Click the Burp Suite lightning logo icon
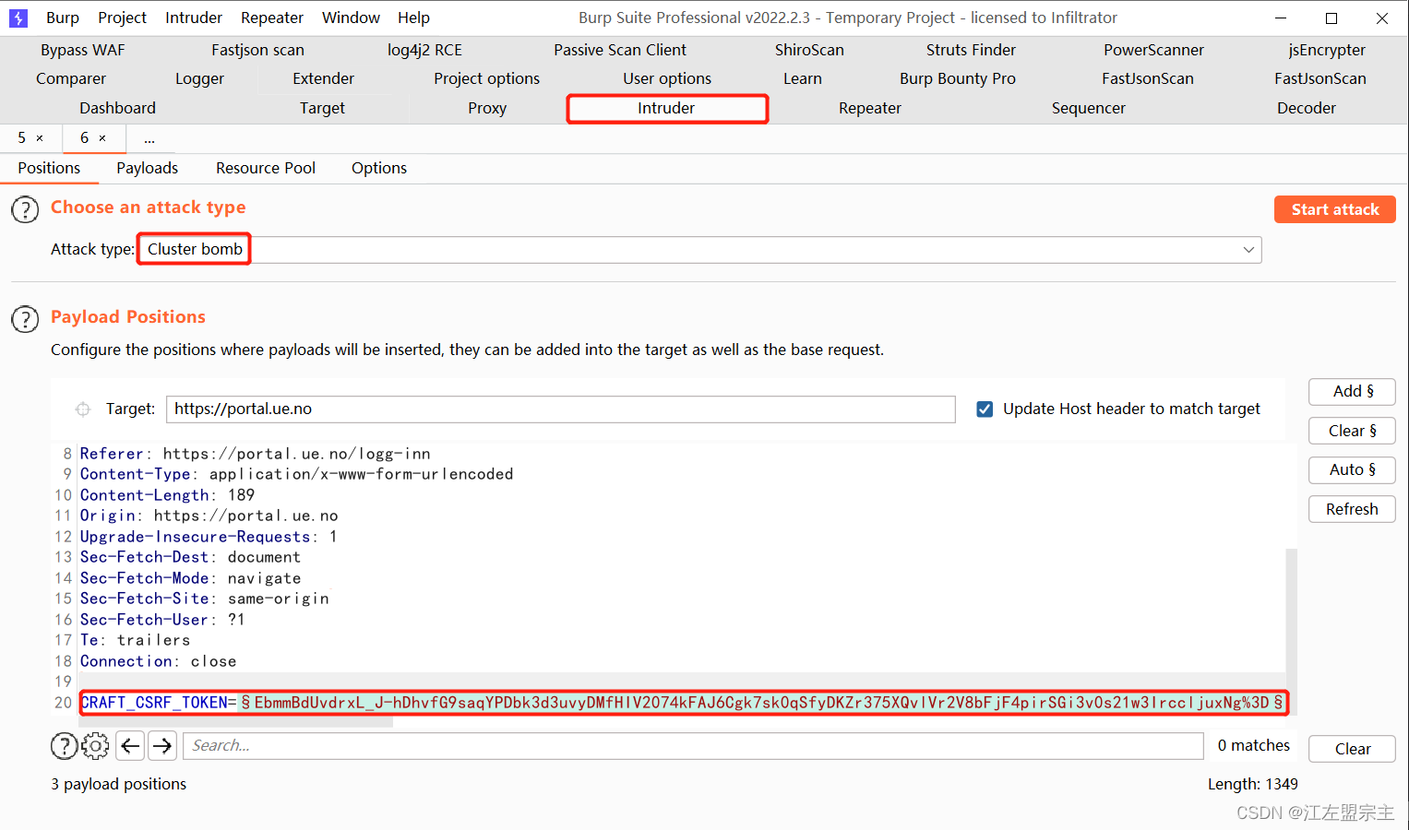 point(18,18)
